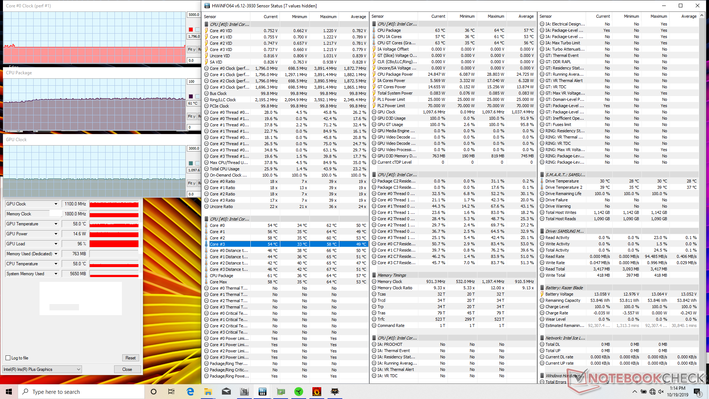The height and width of the screenshot is (399, 709).
Task: Open the System Memory Used dropdown
Action: click(x=56, y=274)
